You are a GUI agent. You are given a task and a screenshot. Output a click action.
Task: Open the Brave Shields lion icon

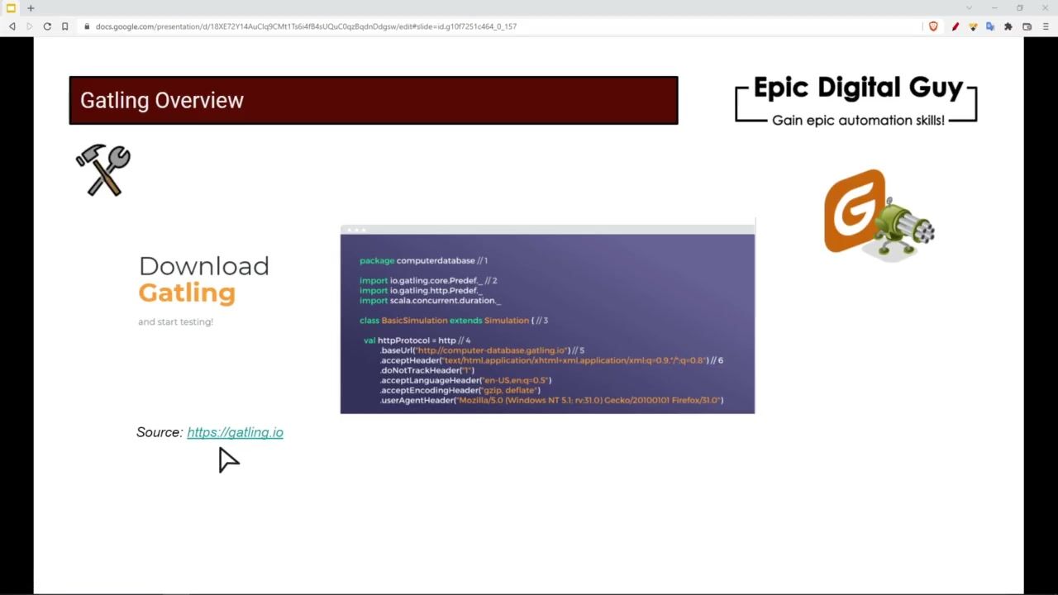pyautogui.click(x=933, y=26)
